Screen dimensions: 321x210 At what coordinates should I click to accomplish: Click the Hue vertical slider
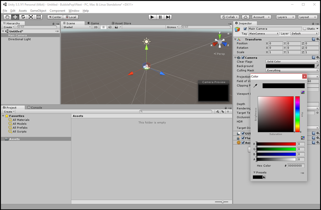(x=297, y=114)
